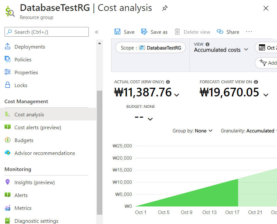The width and height of the screenshot is (277, 224).
Task: Collapse the left navigation menu
Action: tap(97, 32)
